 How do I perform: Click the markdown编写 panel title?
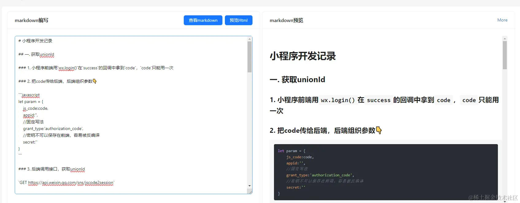32,20
